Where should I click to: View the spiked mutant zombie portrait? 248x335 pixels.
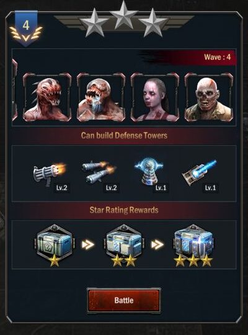(x=47, y=97)
